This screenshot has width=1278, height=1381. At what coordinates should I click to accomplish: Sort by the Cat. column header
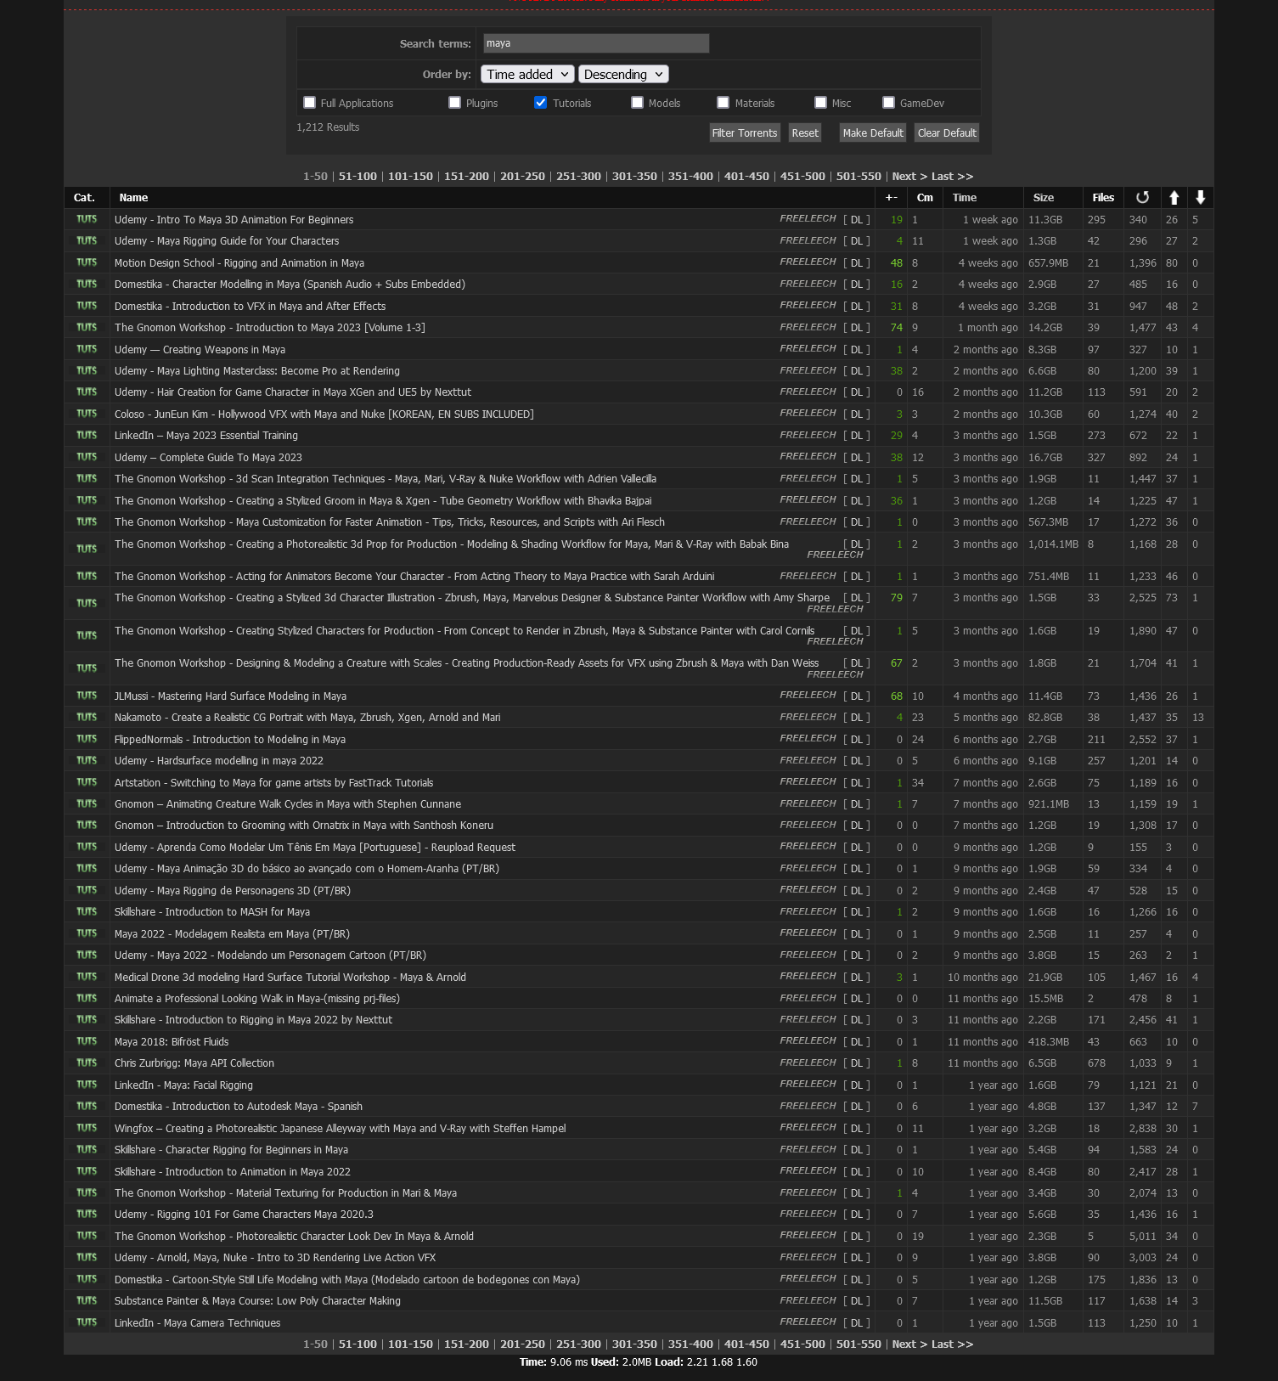84,198
